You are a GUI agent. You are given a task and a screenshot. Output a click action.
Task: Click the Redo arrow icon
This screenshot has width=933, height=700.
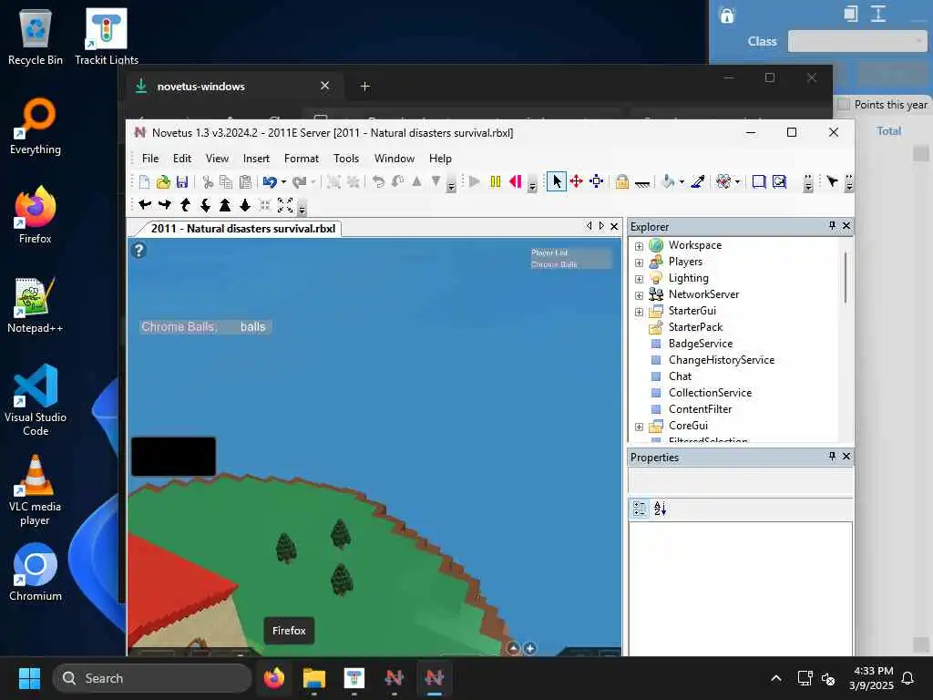click(x=299, y=182)
